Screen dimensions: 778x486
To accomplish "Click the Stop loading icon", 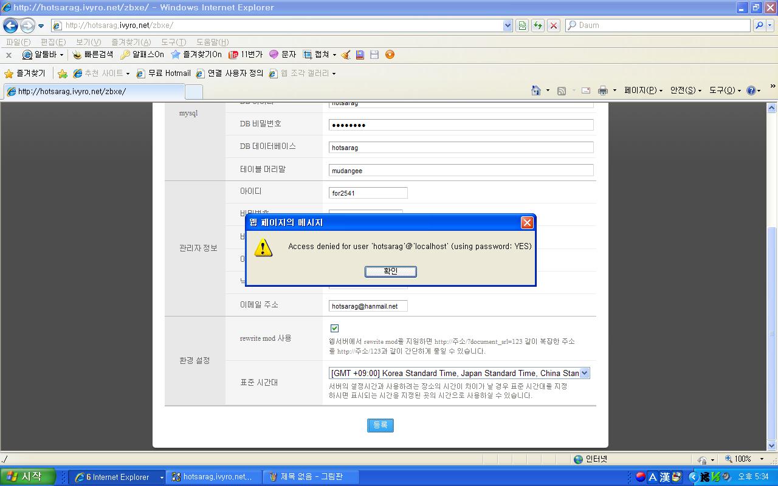I will click(x=553, y=26).
